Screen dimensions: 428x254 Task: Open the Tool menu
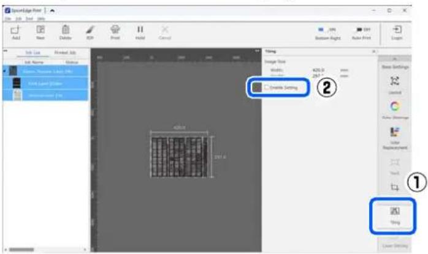[x=29, y=19]
